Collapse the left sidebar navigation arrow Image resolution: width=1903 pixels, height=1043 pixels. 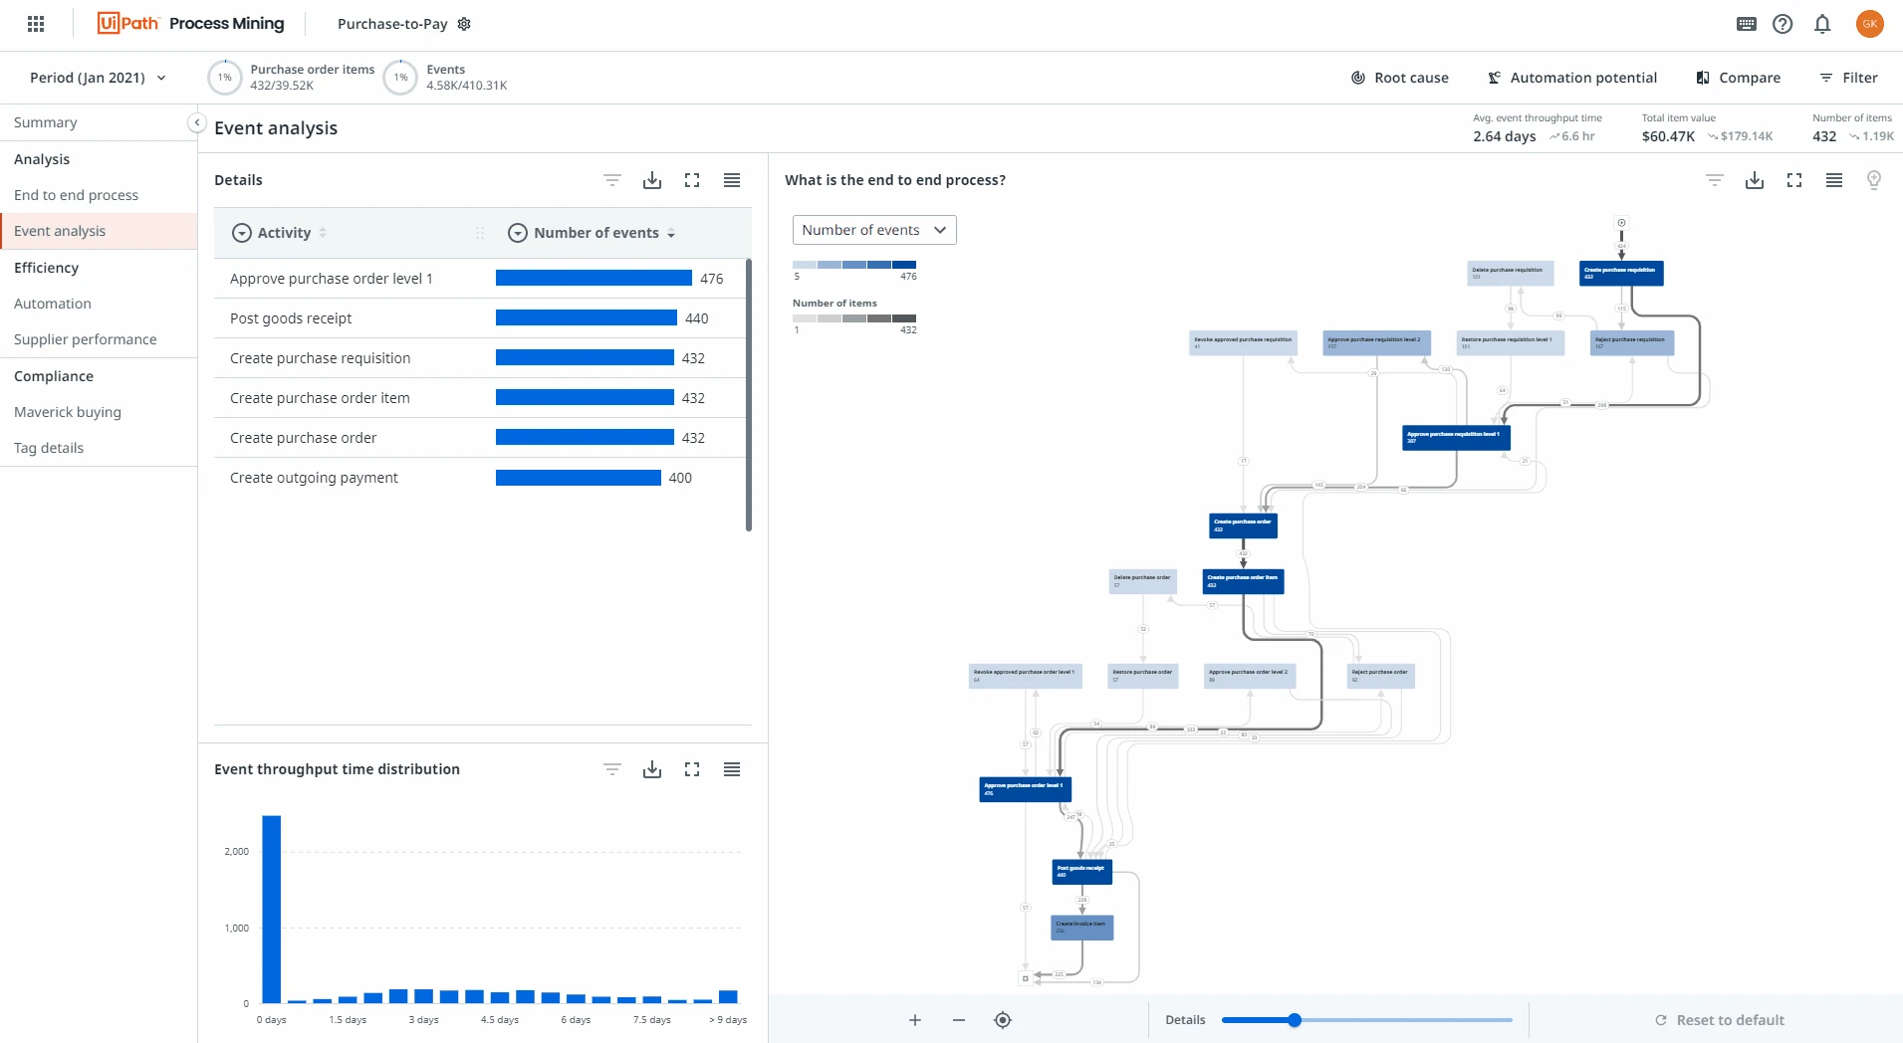196,122
